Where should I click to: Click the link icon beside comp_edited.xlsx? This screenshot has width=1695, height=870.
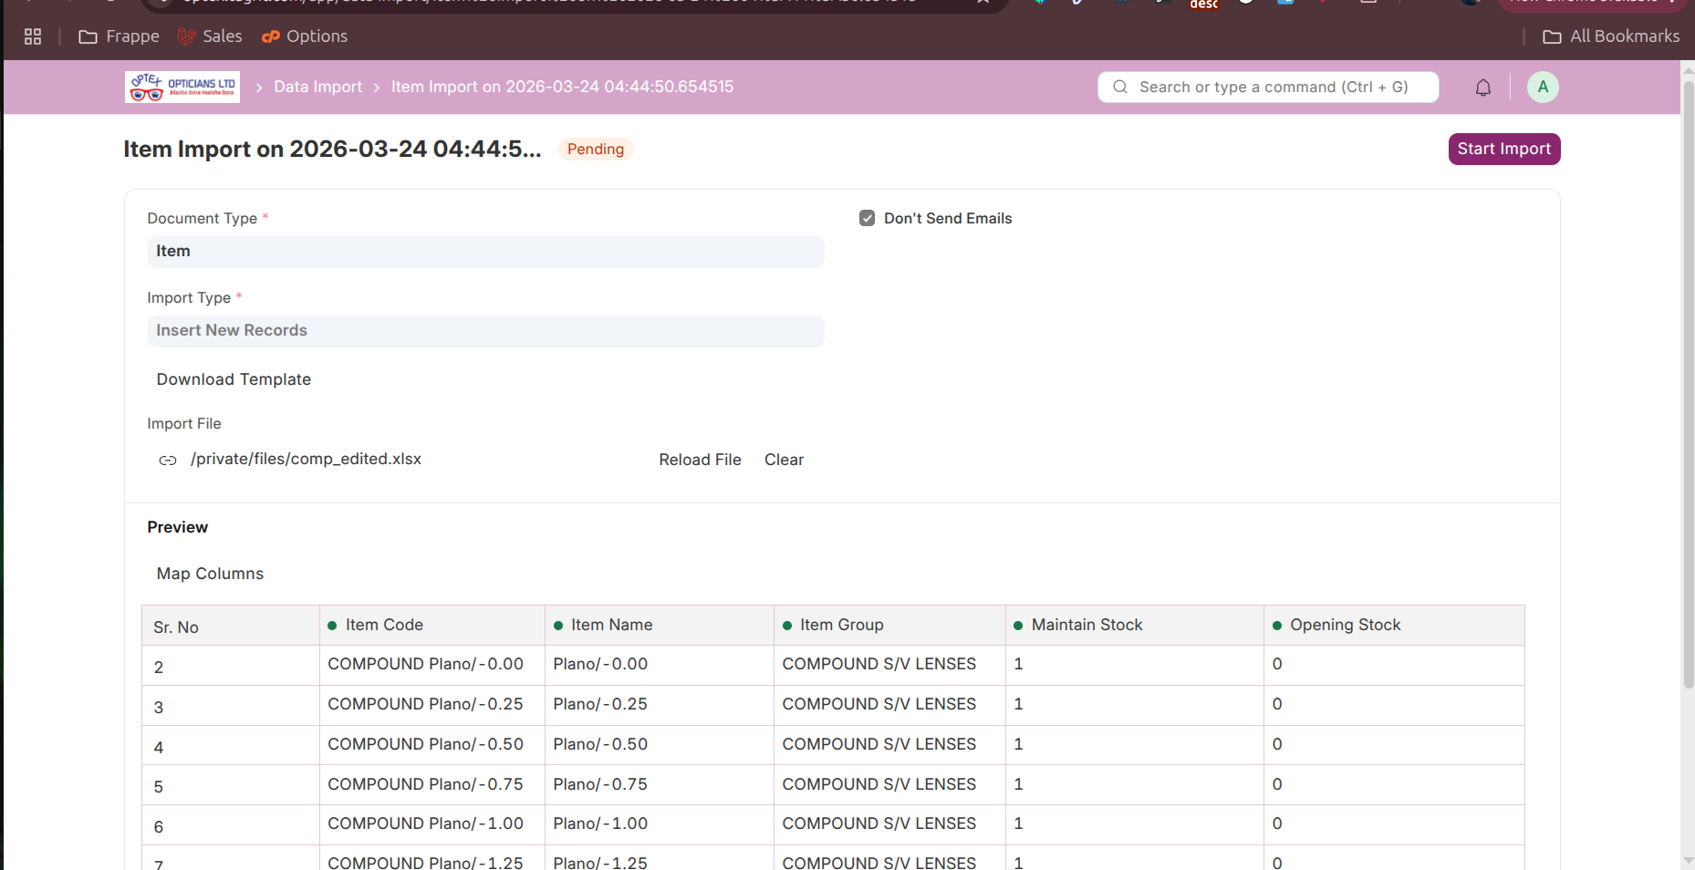(168, 460)
